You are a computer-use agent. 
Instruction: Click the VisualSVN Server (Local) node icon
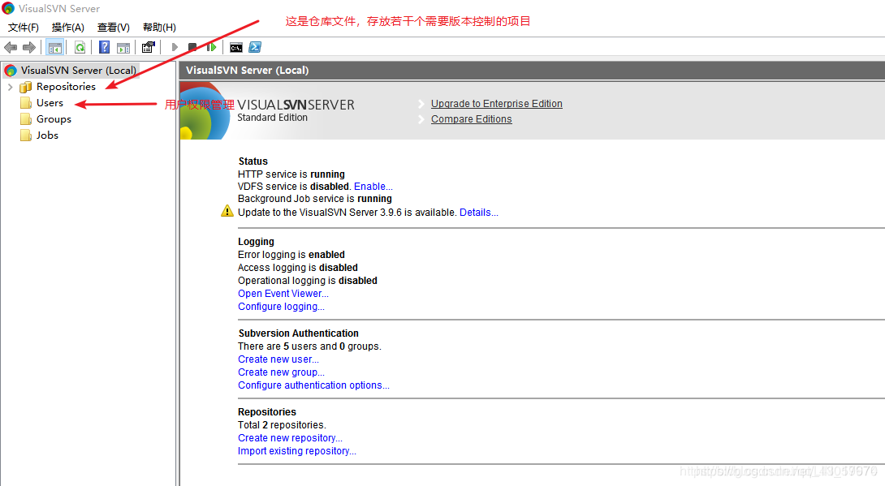coord(11,71)
